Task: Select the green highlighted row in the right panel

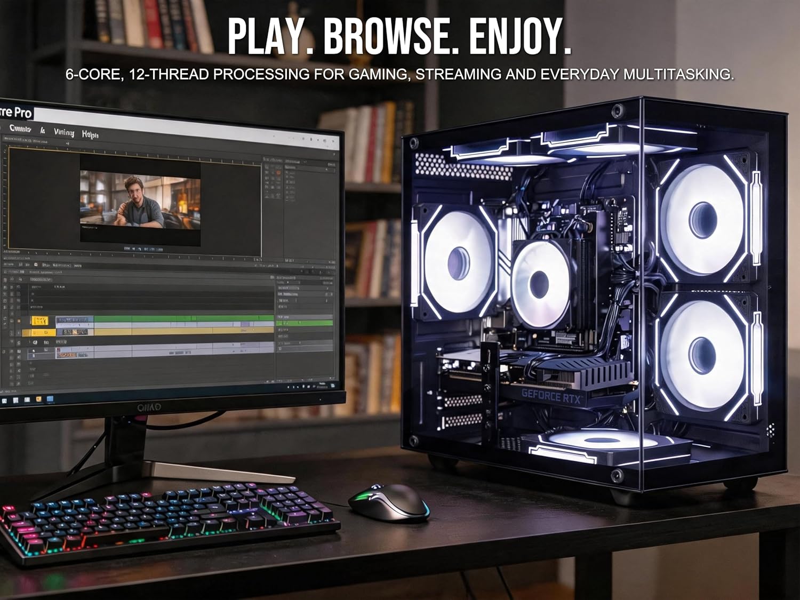Action: (305, 323)
